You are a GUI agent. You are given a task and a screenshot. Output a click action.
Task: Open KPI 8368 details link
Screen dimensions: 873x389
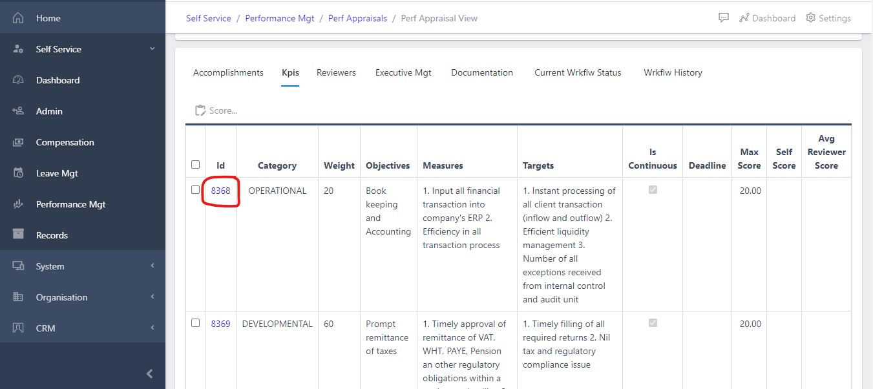220,190
